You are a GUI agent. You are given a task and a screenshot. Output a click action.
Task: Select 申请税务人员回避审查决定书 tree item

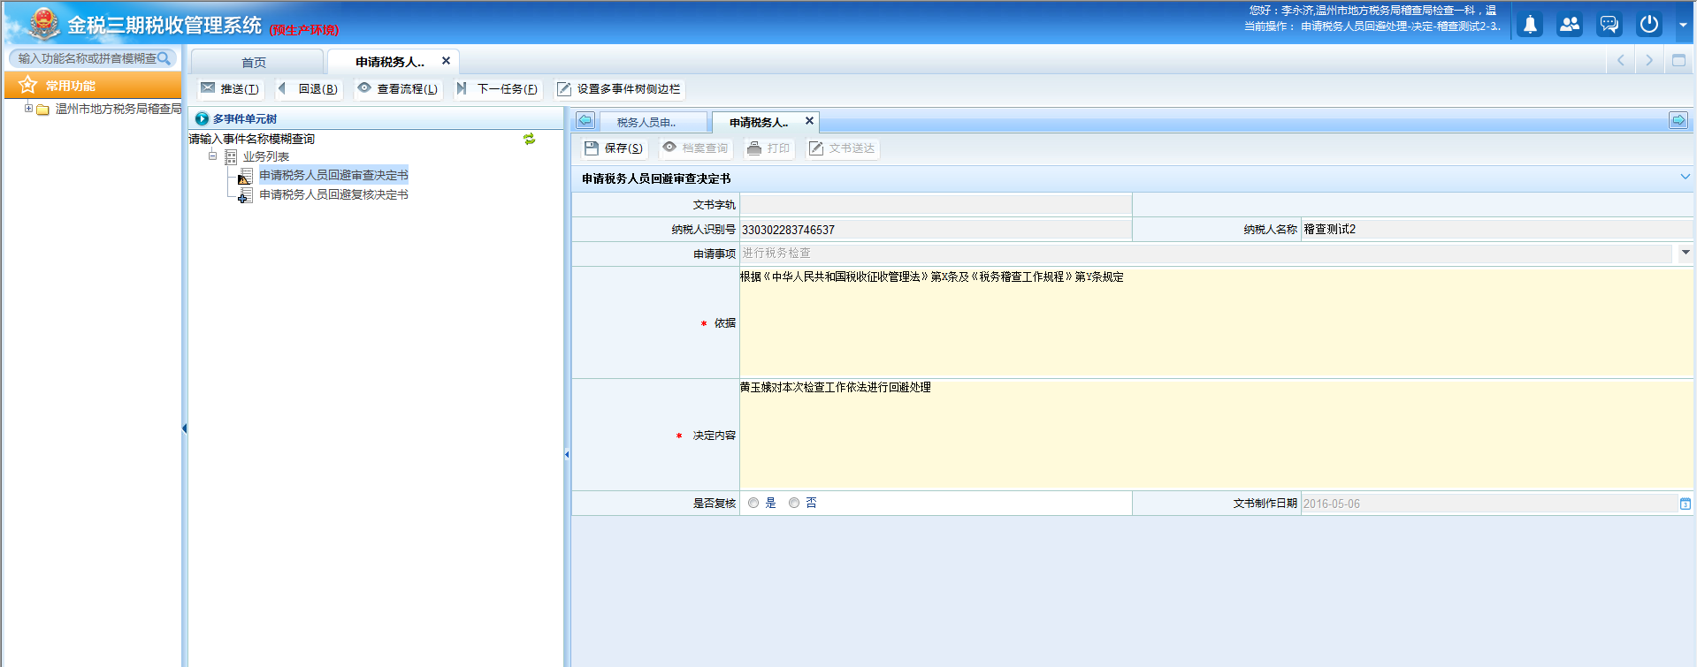tap(333, 175)
